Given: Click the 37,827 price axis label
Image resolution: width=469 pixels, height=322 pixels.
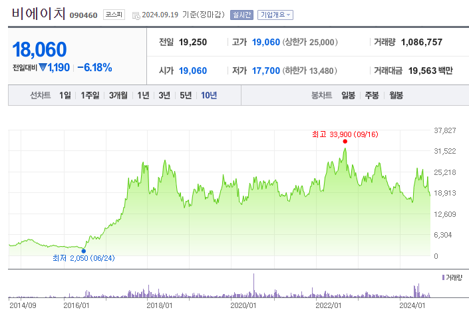Looking at the screenshot, I should 445,130.
